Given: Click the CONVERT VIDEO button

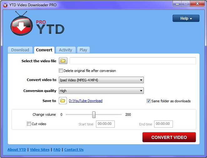Looking at the screenshot, I should pyautogui.click(x=169, y=137).
